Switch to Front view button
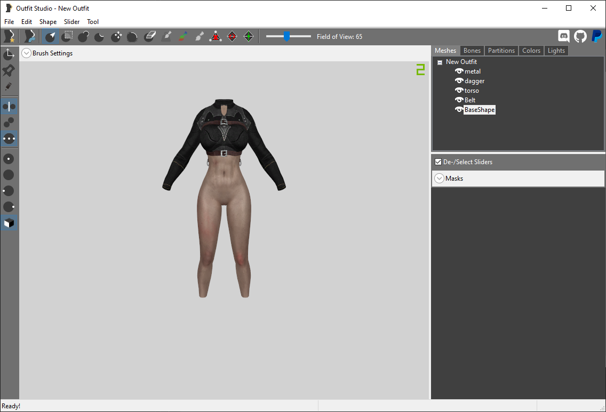The image size is (606, 412). pyautogui.click(x=9, y=159)
